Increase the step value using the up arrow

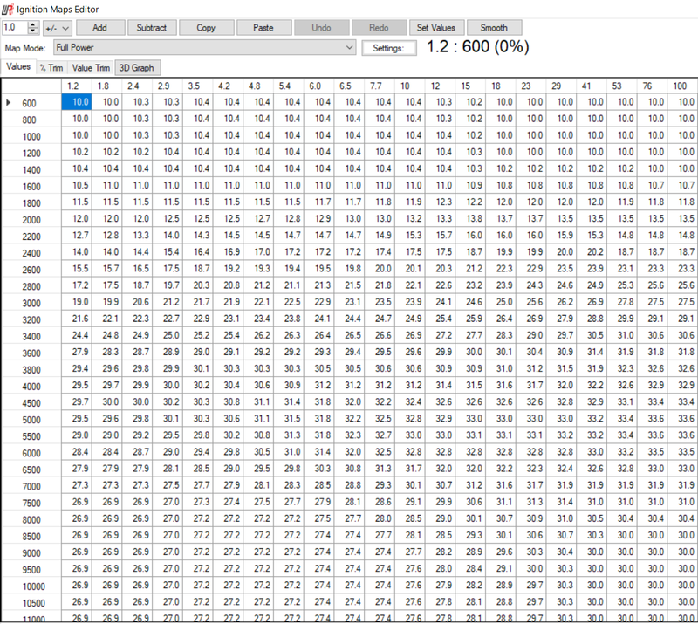click(x=33, y=24)
